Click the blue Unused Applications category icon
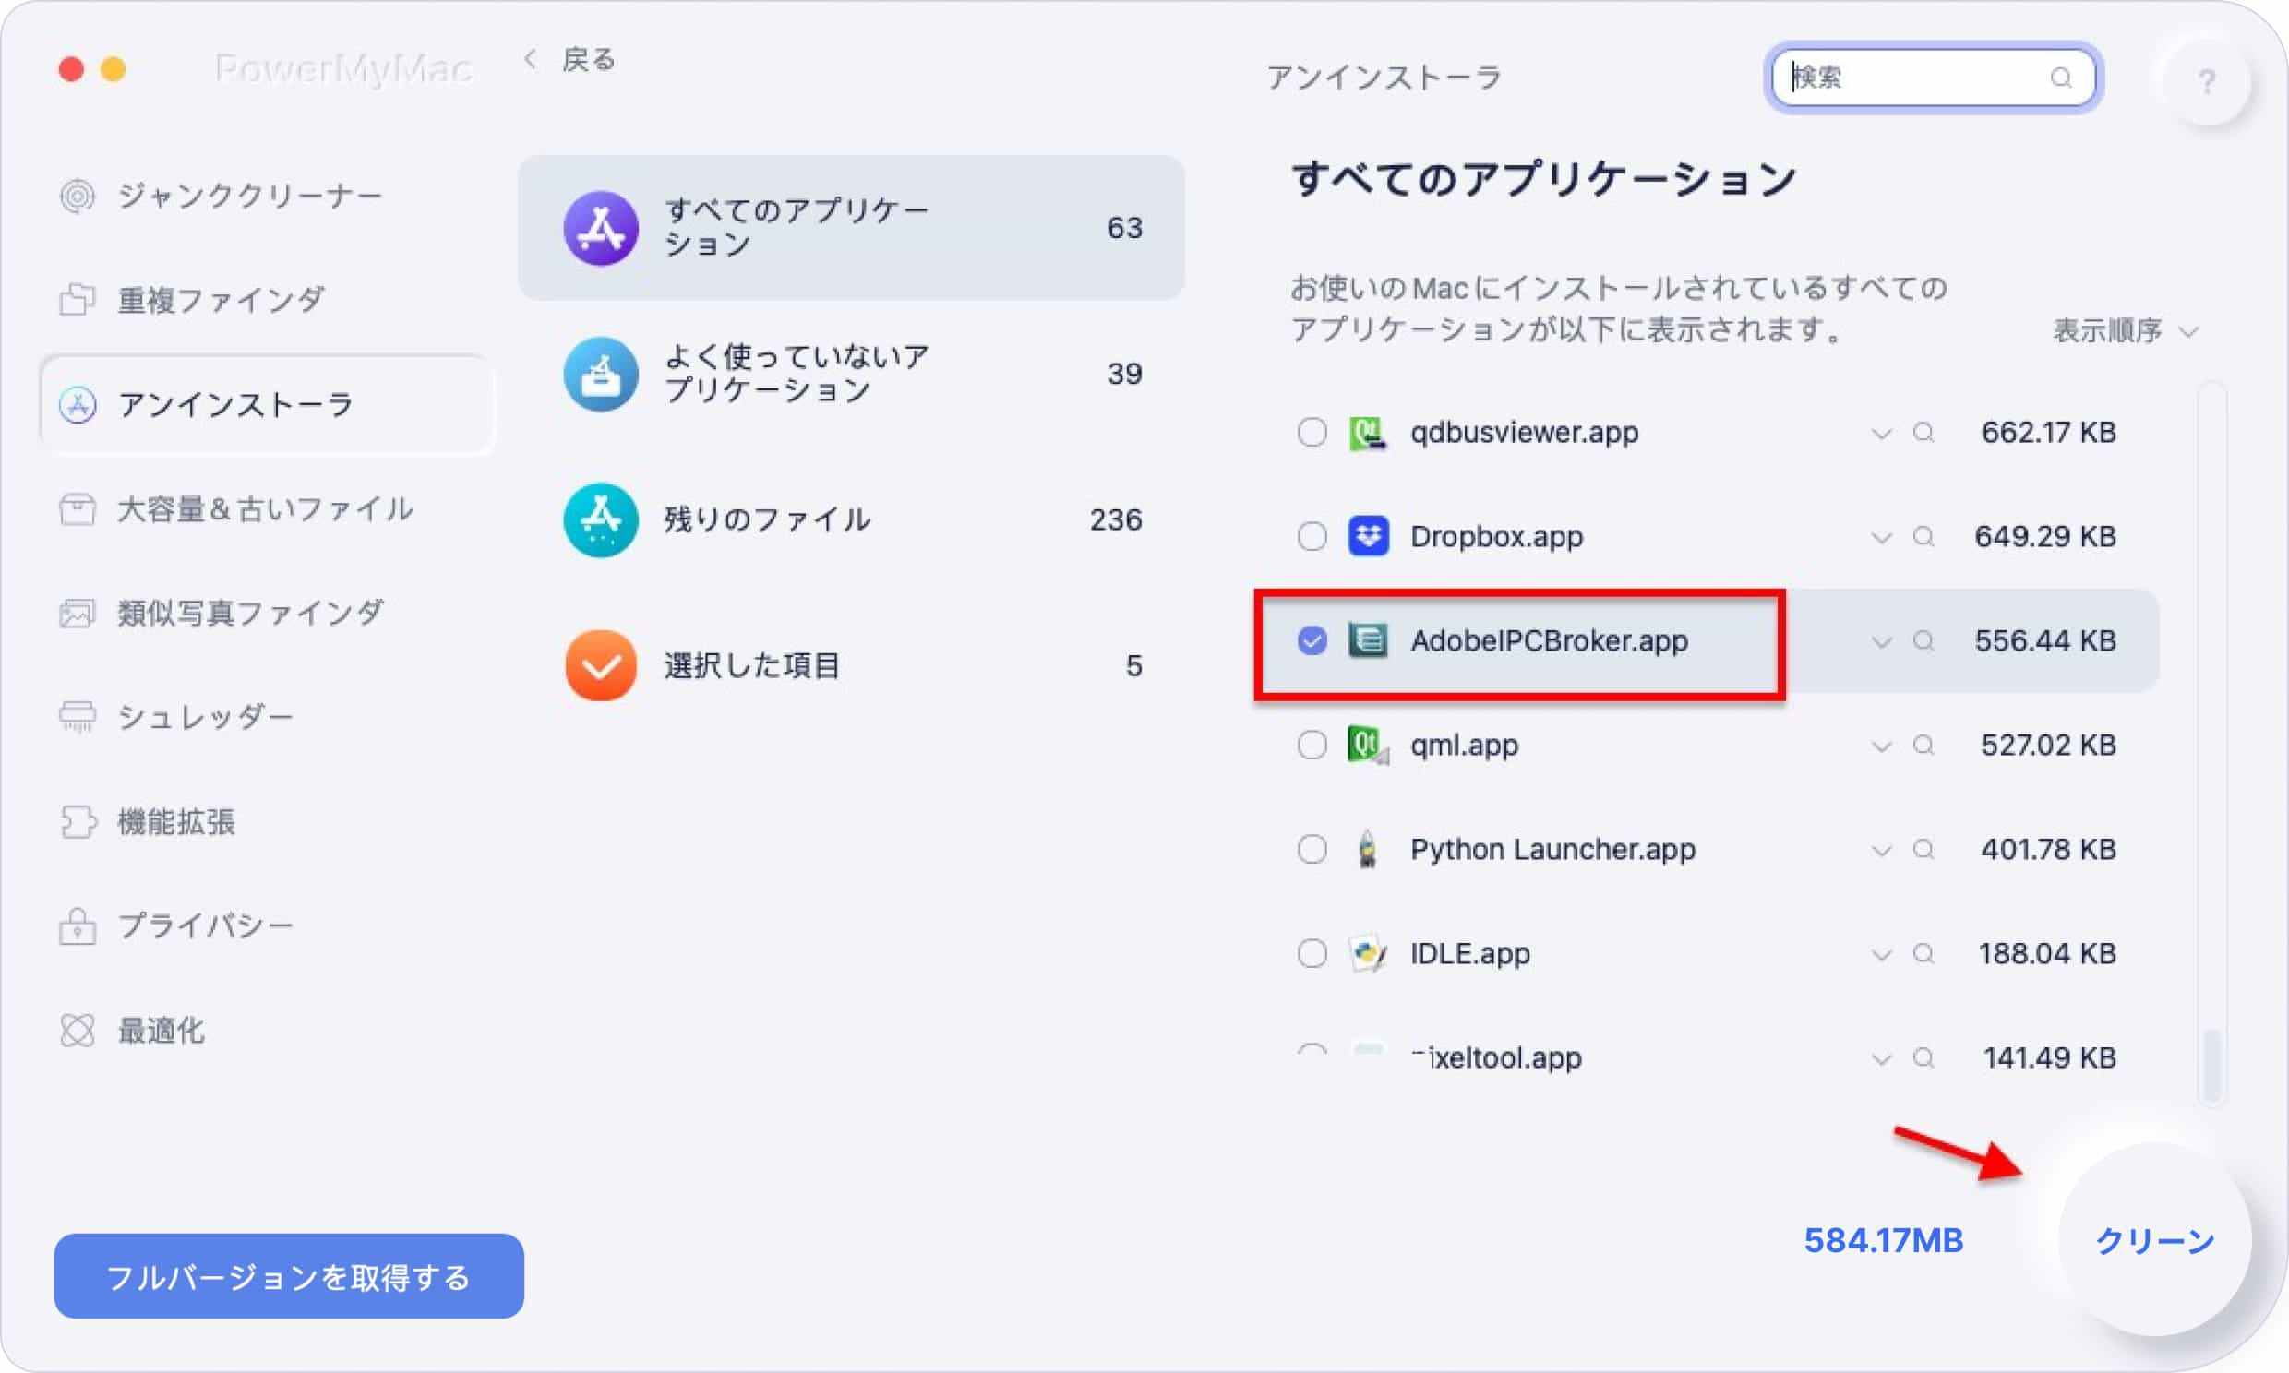 pyautogui.click(x=602, y=374)
